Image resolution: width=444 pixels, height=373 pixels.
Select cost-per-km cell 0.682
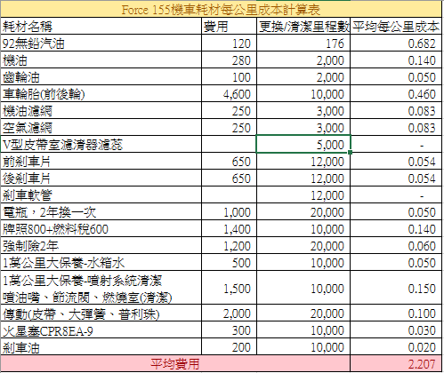[x=396, y=43]
